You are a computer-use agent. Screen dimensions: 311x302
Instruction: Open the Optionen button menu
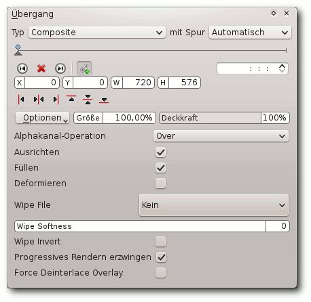[x=42, y=118]
